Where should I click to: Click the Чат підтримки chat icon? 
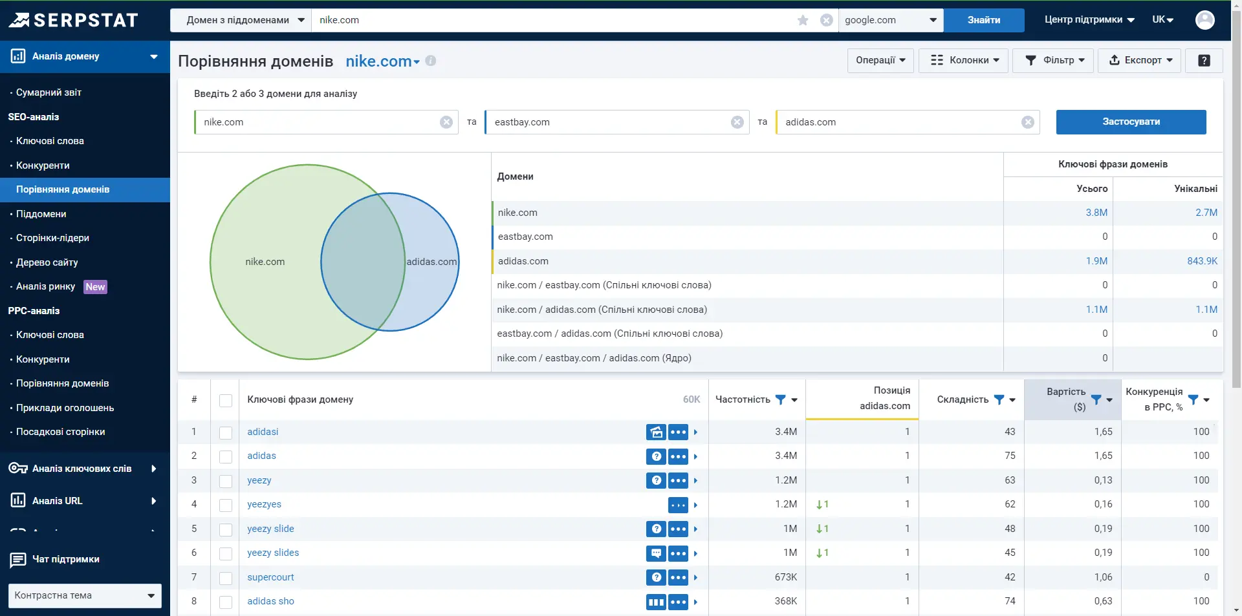[x=18, y=560]
